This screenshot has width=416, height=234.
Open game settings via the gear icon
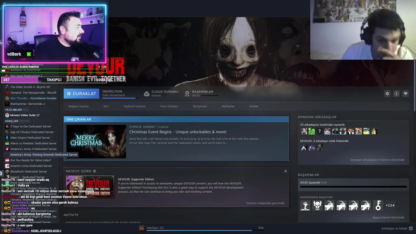point(387,94)
